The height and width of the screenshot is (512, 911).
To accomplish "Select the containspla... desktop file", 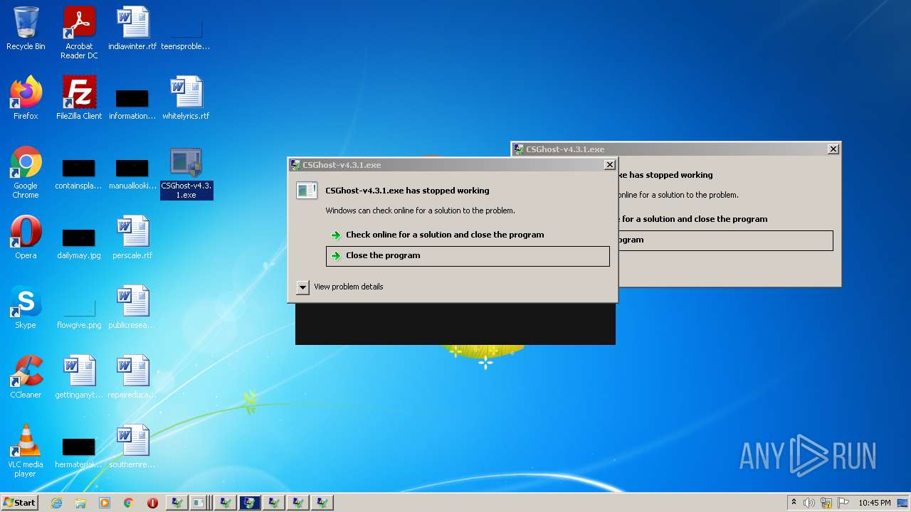I will (79, 174).
